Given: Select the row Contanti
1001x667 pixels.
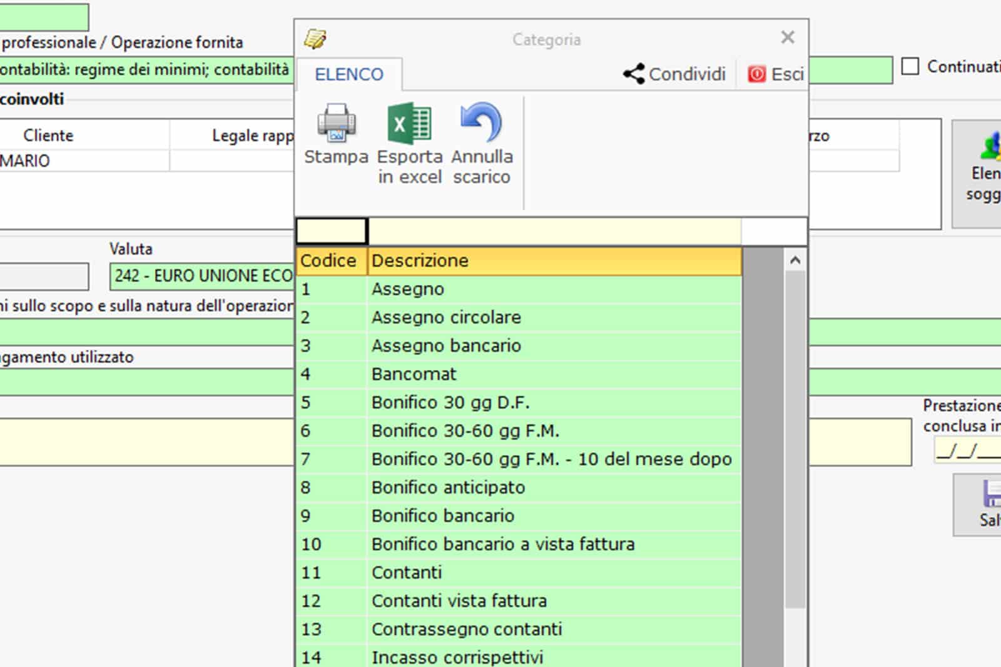Looking at the screenshot, I should click(519, 573).
